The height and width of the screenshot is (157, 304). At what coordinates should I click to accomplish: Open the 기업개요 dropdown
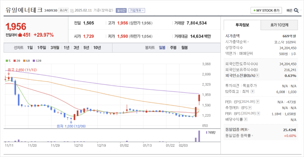pyautogui.click(x=137, y=10)
